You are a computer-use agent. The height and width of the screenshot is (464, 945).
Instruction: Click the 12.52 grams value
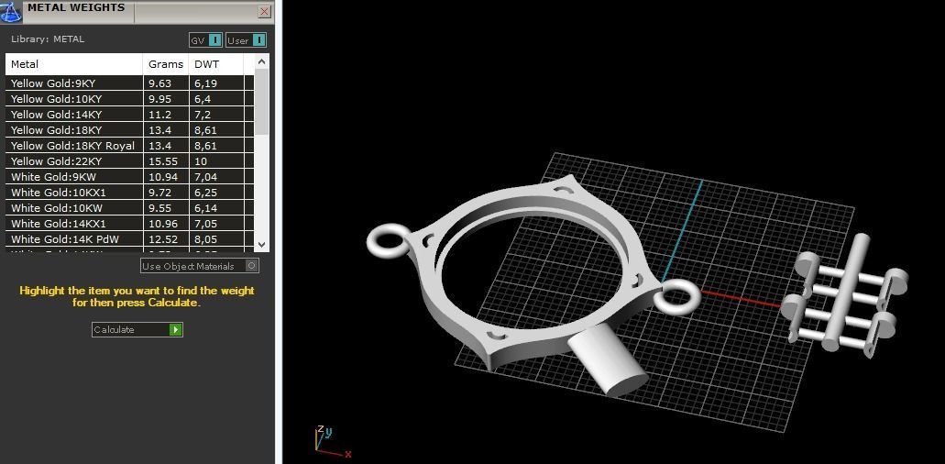point(161,239)
